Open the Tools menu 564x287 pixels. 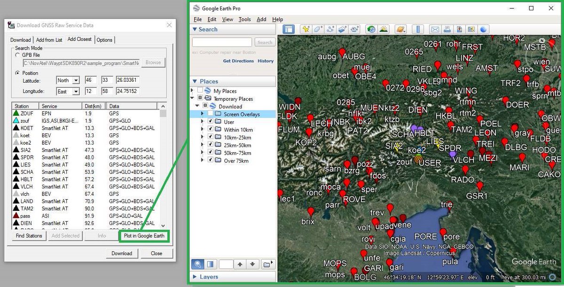tap(245, 19)
